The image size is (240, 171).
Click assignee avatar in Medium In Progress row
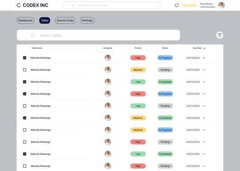point(108,130)
